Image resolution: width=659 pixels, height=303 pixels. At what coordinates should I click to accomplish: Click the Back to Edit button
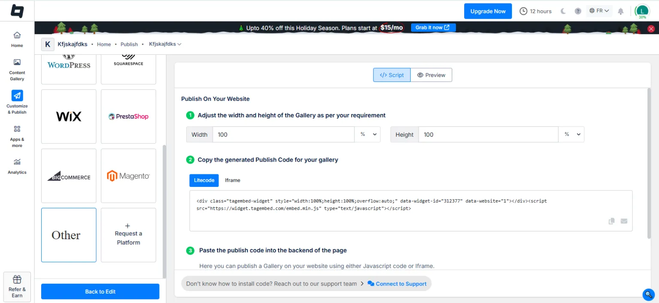click(x=100, y=291)
